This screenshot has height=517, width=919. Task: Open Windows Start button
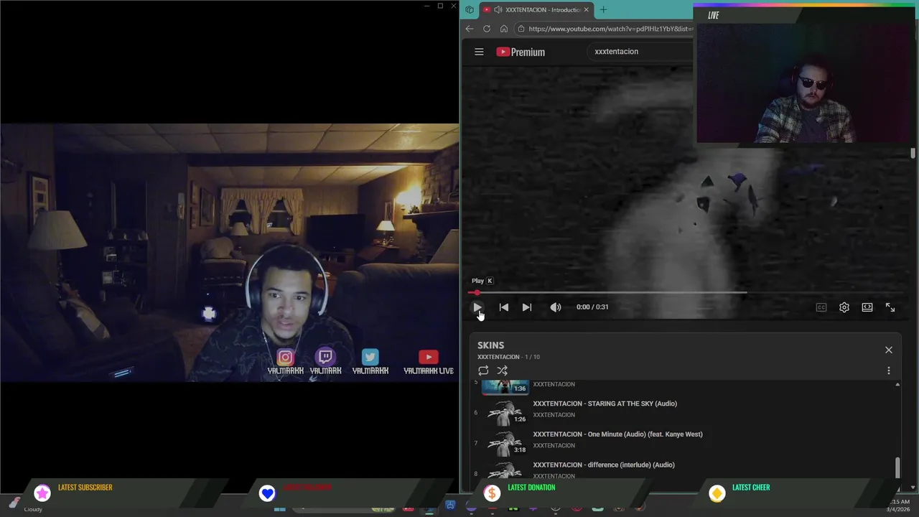coord(280,508)
